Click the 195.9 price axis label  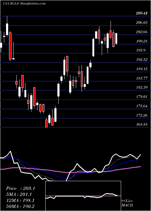coord(141,50)
